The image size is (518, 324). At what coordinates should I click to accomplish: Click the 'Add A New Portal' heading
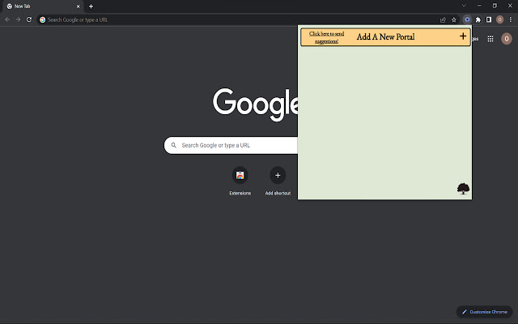tap(385, 36)
